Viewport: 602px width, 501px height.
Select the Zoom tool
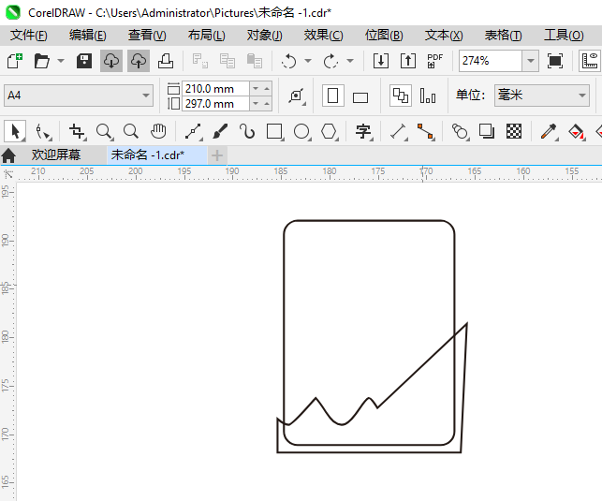(104, 131)
